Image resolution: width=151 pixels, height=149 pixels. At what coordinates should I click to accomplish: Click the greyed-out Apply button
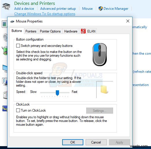coord(119,142)
